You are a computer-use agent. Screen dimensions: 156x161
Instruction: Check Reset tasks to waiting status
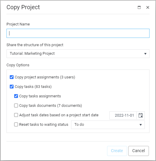click(16, 124)
